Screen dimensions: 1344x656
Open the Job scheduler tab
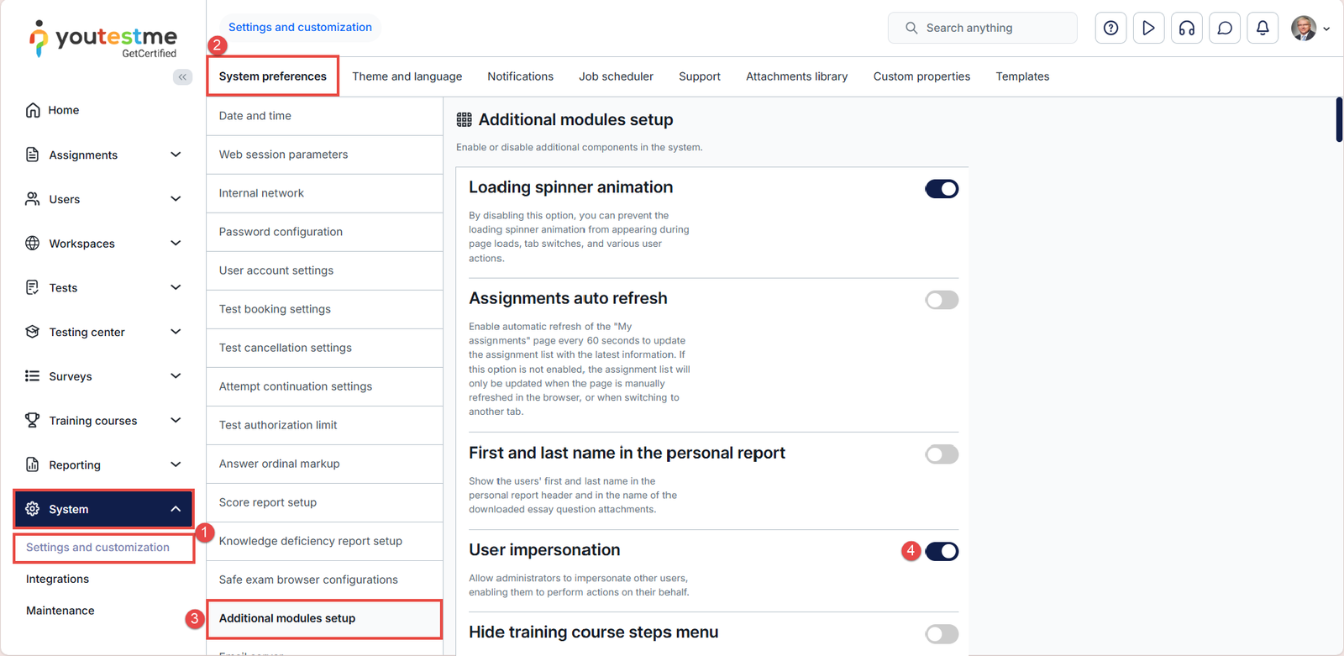[x=616, y=76]
